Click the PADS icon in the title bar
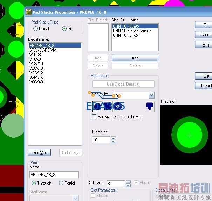 point(29,12)
